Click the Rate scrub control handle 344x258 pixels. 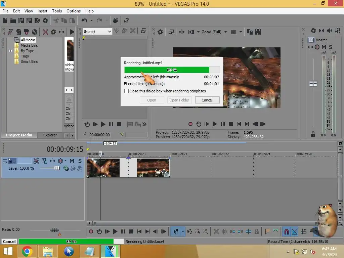(54, 230)
